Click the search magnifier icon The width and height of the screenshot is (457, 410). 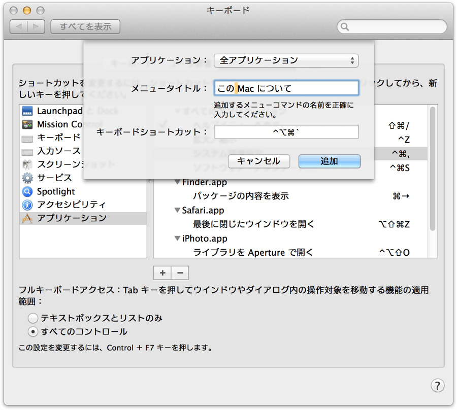point(345,27)
